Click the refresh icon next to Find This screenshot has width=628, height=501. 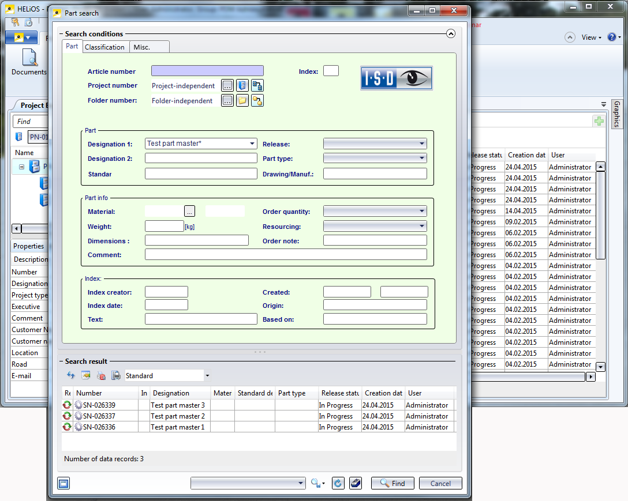coord(338,483)
